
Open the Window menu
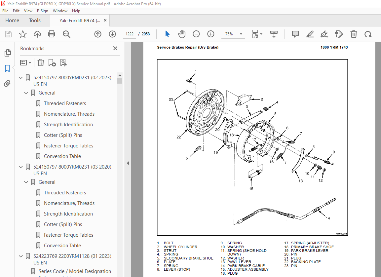[60, 11]
